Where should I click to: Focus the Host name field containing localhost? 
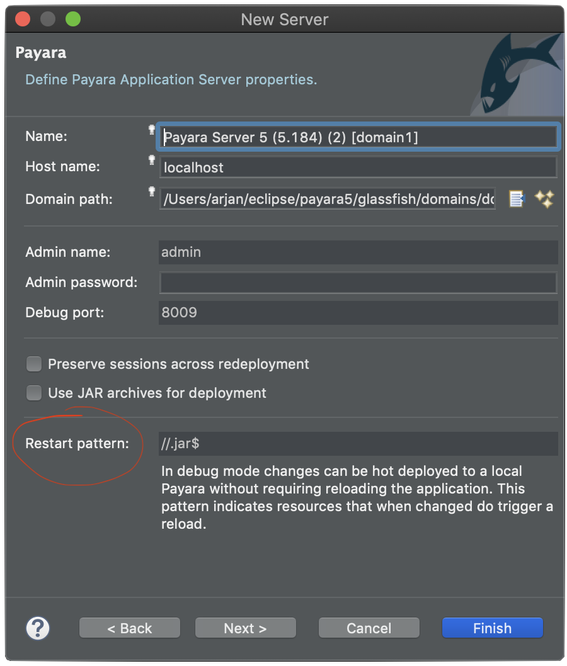click(x=358, y=167)
